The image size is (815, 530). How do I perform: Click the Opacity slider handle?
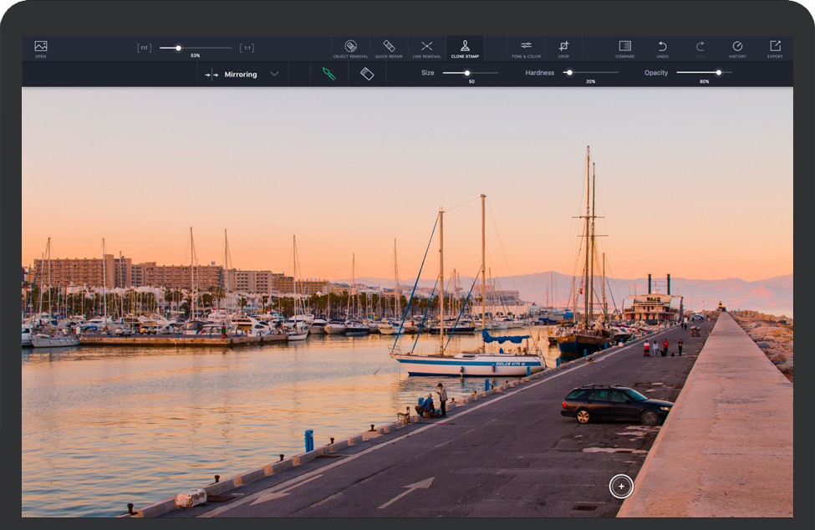(718, 73)
